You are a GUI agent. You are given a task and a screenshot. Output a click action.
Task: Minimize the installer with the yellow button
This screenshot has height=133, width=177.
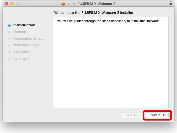coord(12,4)
